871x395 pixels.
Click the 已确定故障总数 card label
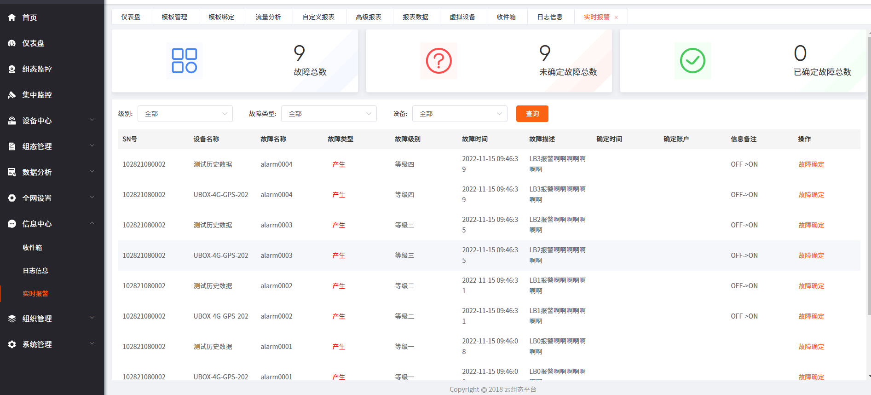[x=823, y=72]
